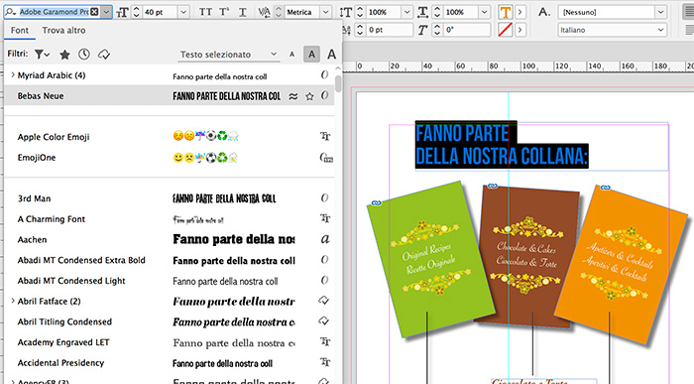Click the font list scrollbar thumb

(338, 83)
